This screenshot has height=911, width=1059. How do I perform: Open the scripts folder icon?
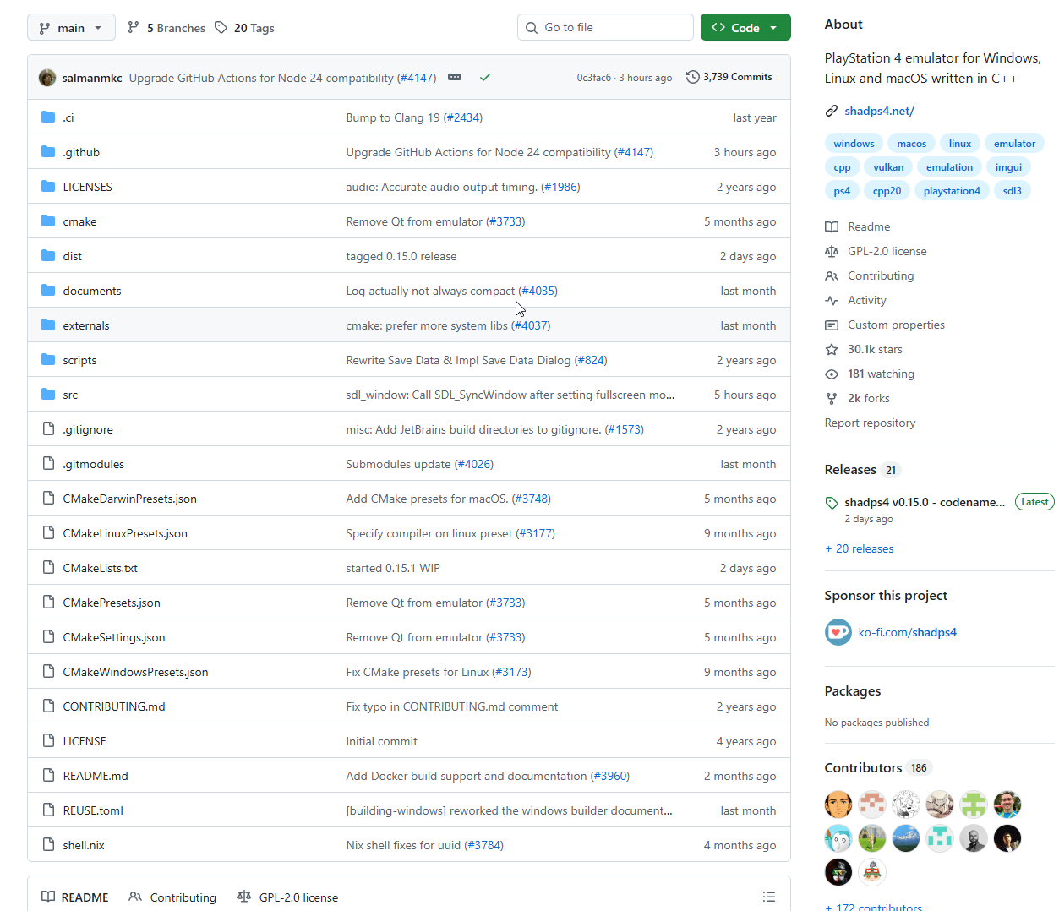(x=48, y=359)
